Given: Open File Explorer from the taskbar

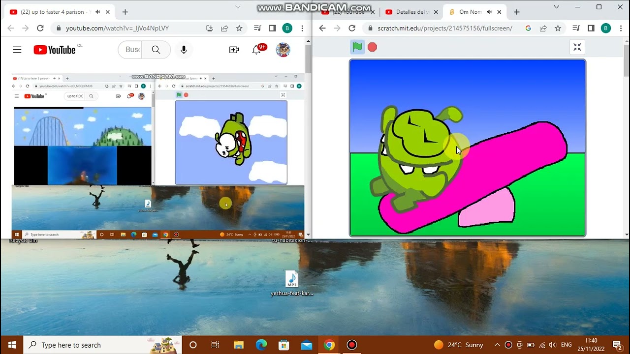Looking at the screenshot, I should click(x=239, y=345).
